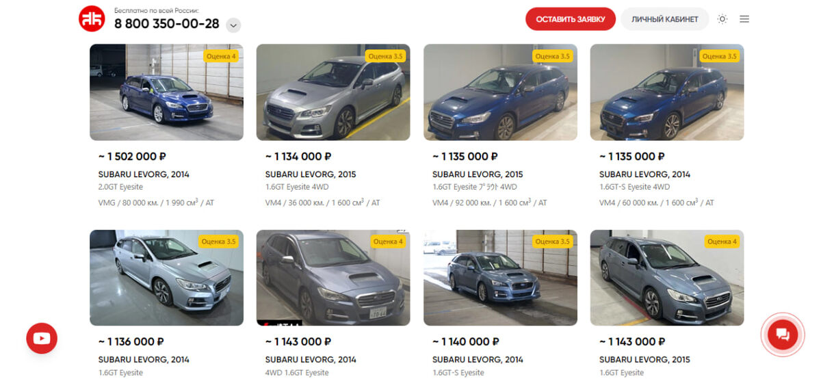This screenshot has height=379, width=821.
Task: Click the ~ 1 136 000 ₽ price
Action: coord(131,341)
